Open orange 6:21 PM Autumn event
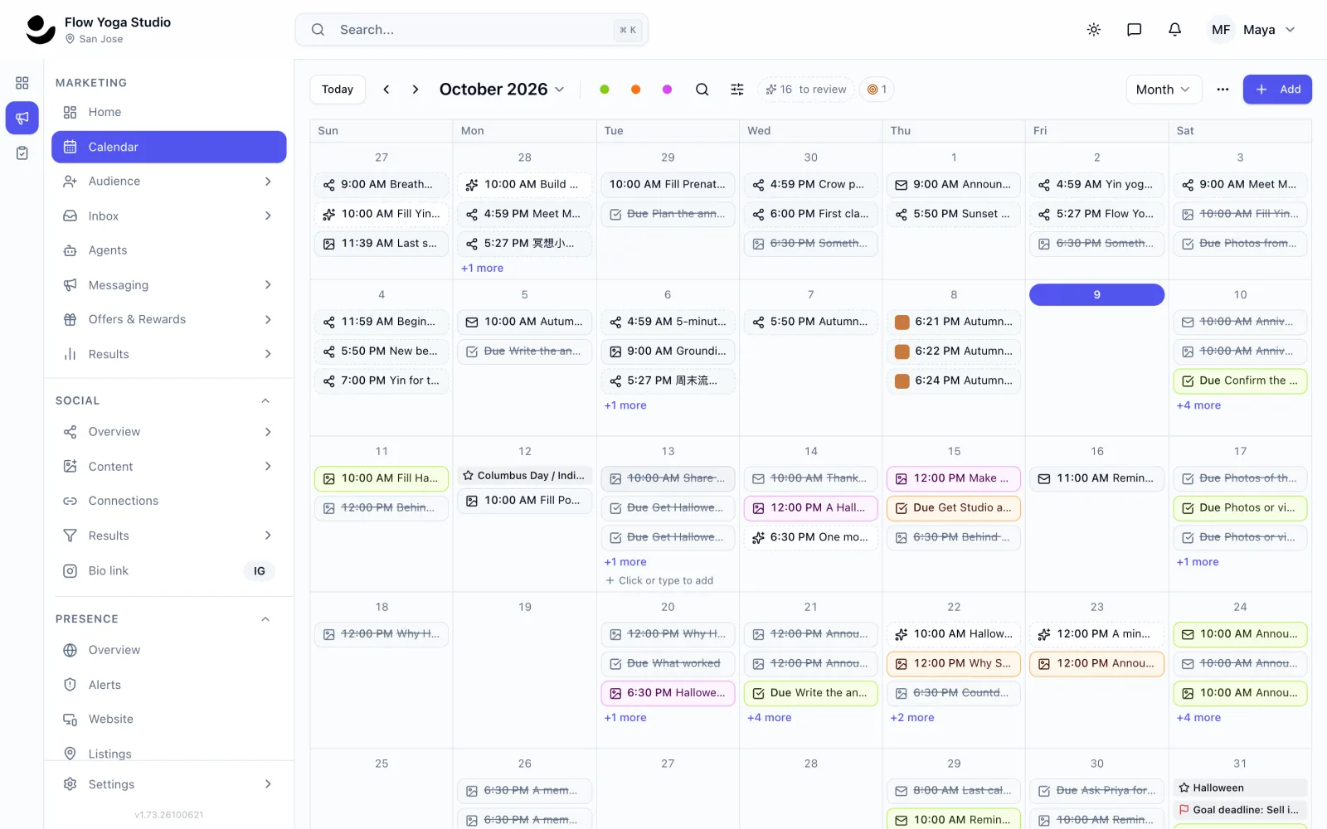Screen dimensions: 1327x829 click(x=954, y=322)
